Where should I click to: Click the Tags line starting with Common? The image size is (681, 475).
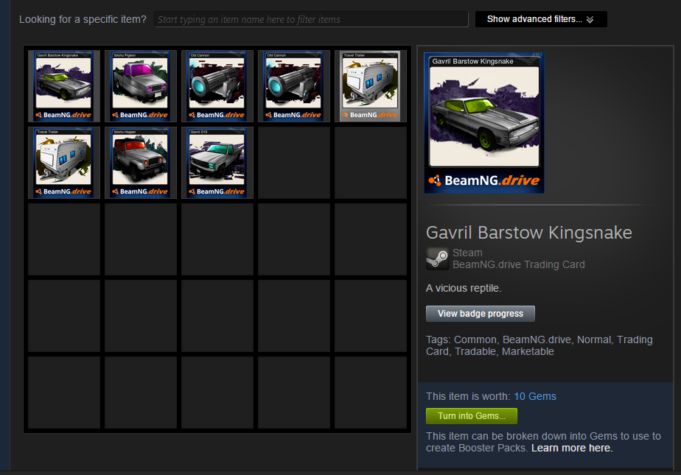pyautogui.click(x=539, y=345)
